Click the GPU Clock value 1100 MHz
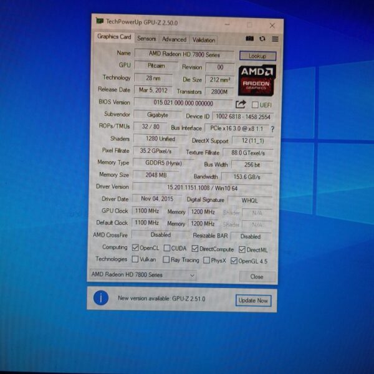Image resolution: width=374 pixels, height=374 pixels. [x=147, y=211]
